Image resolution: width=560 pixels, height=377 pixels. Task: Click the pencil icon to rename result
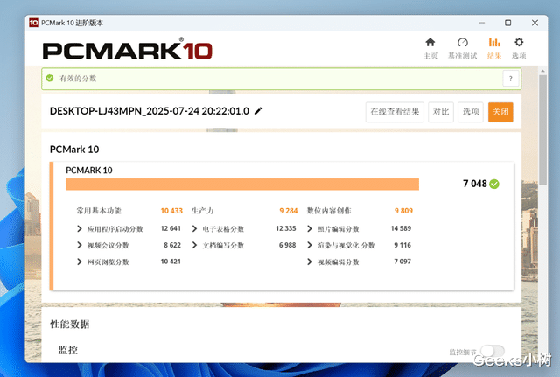tap(258, 111)
